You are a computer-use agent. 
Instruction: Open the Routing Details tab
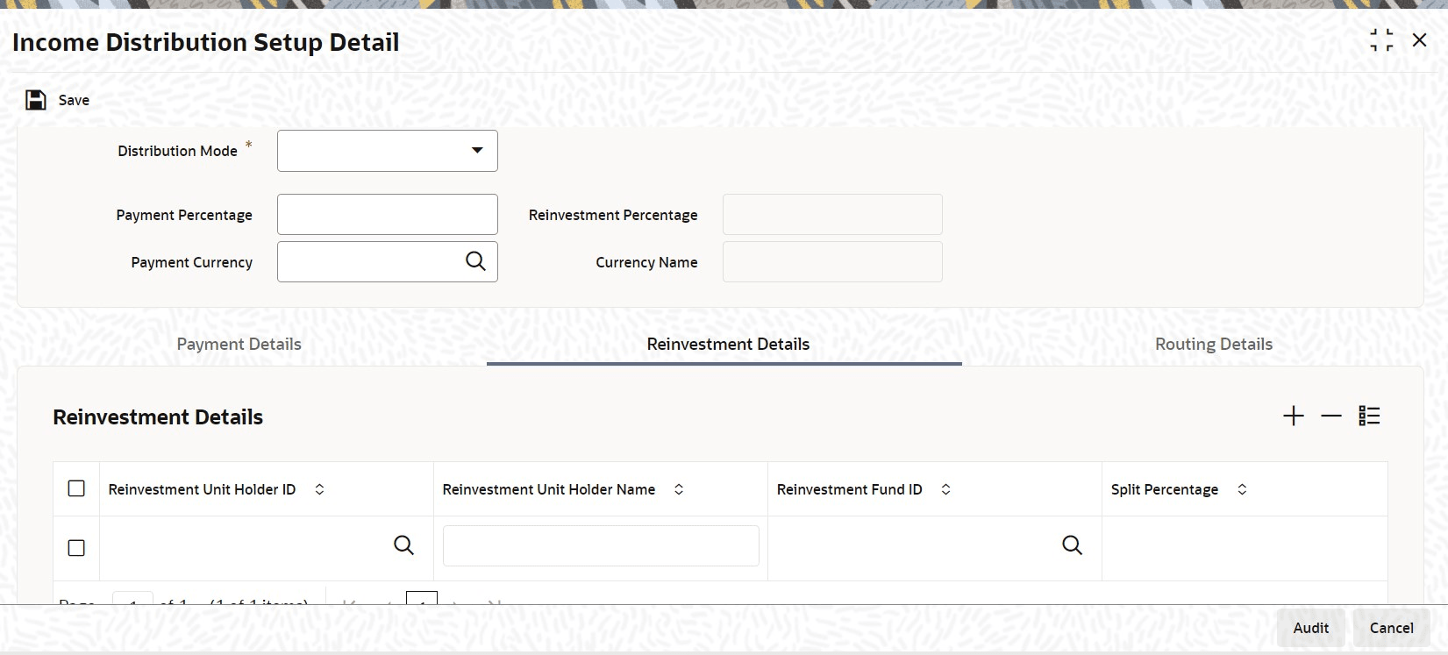tap(1214, 345)
